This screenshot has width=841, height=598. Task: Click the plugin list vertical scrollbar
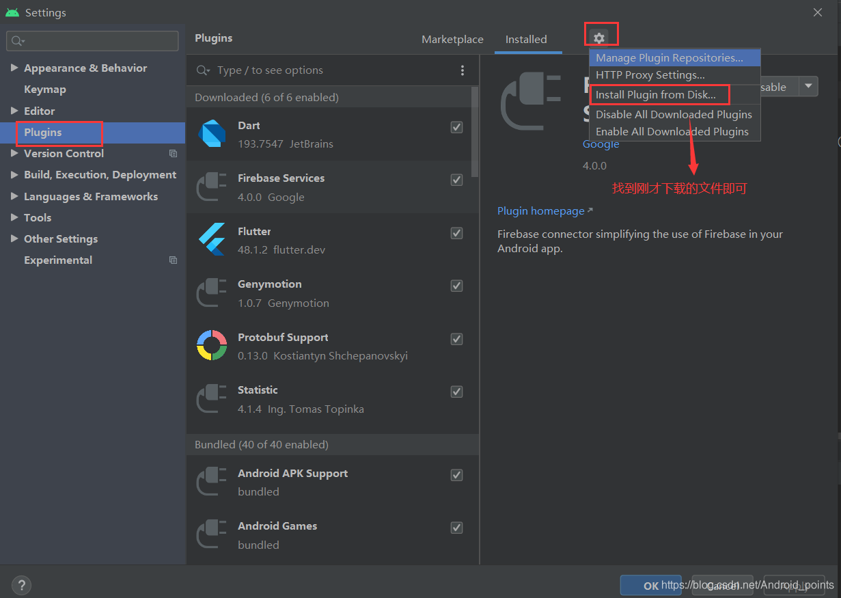point(475,131)
